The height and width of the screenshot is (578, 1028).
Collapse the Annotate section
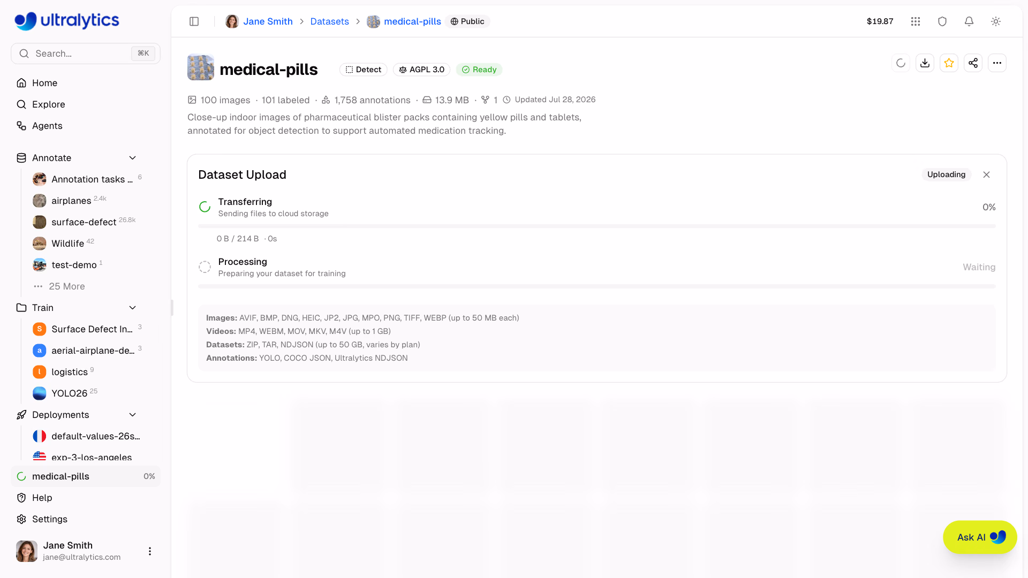coord(133,158)
